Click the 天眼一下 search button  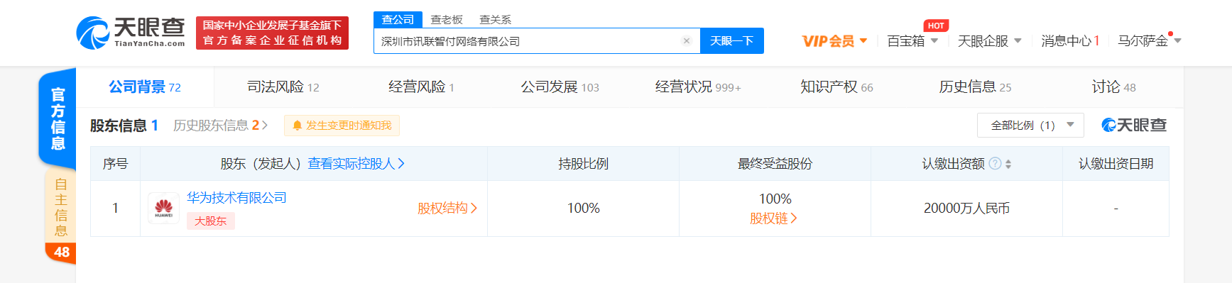click(731, 41)
